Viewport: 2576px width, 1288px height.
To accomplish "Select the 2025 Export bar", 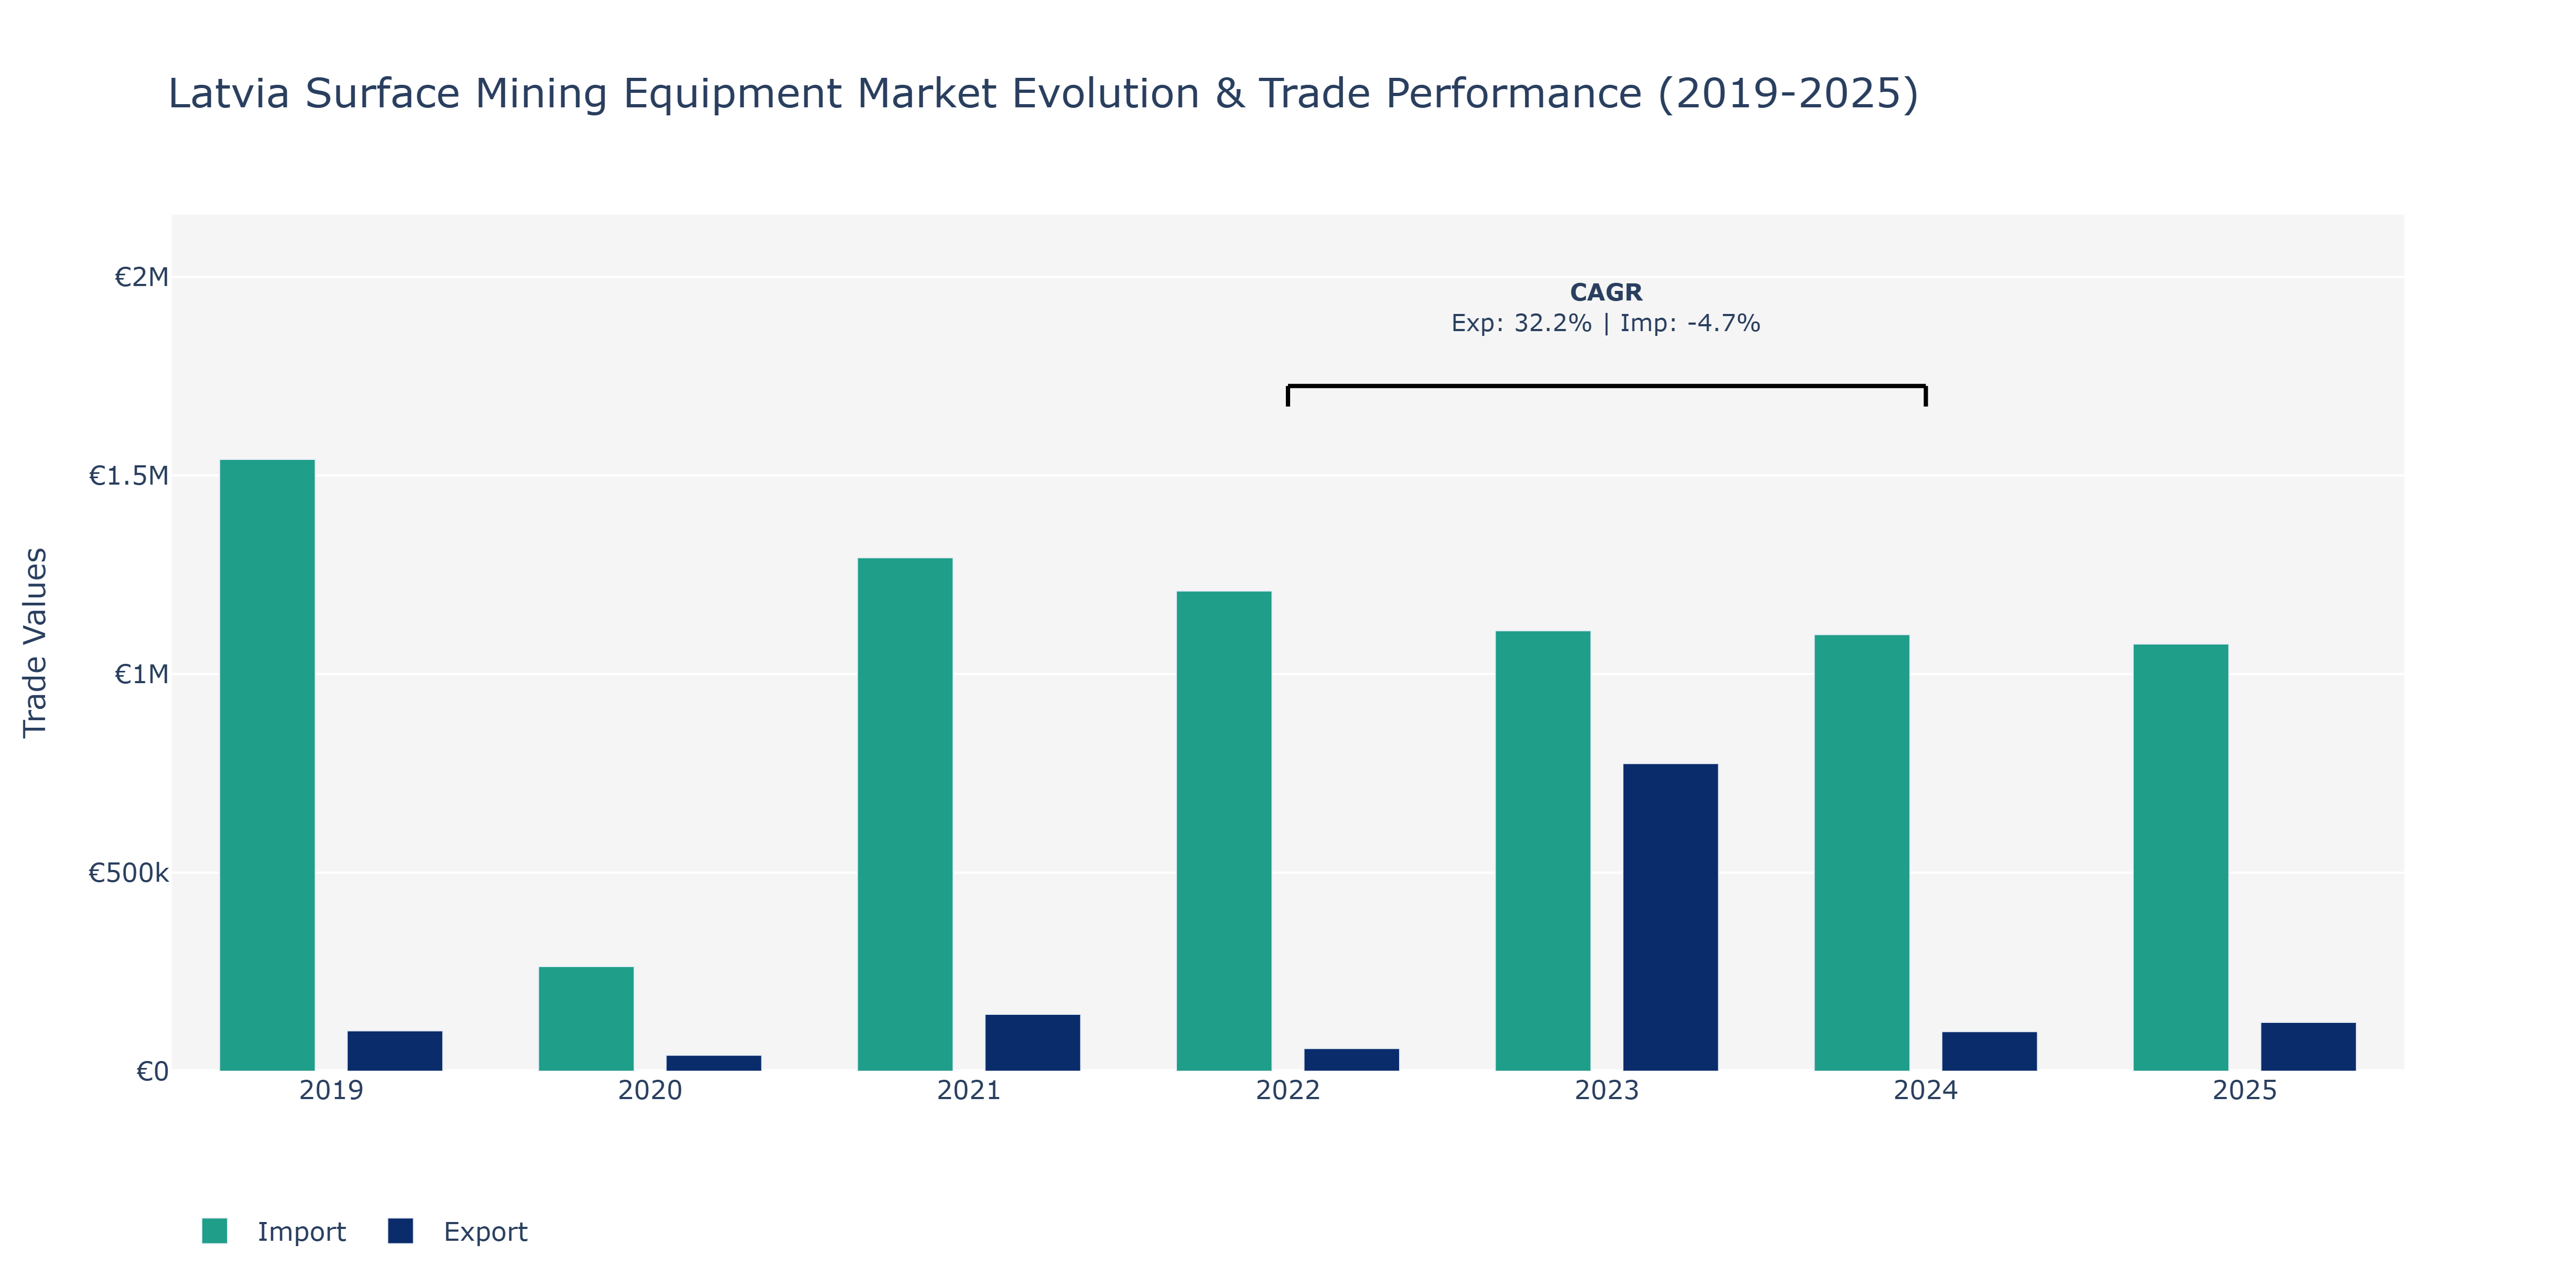I will coord(2309,1047).
